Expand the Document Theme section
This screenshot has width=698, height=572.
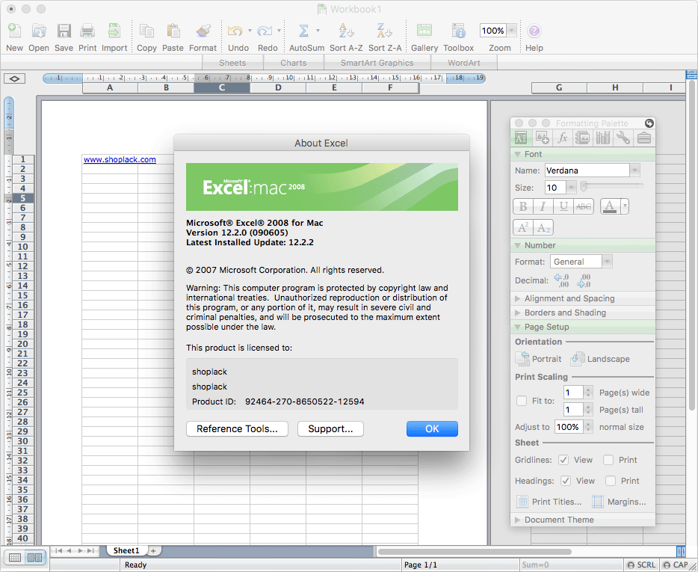click(x=518, y=520)
